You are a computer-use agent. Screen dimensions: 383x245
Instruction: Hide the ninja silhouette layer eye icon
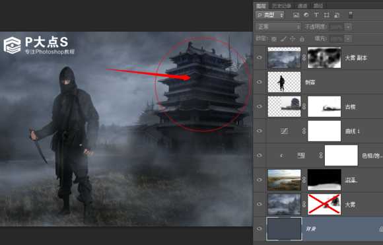(x=259, y=82)
